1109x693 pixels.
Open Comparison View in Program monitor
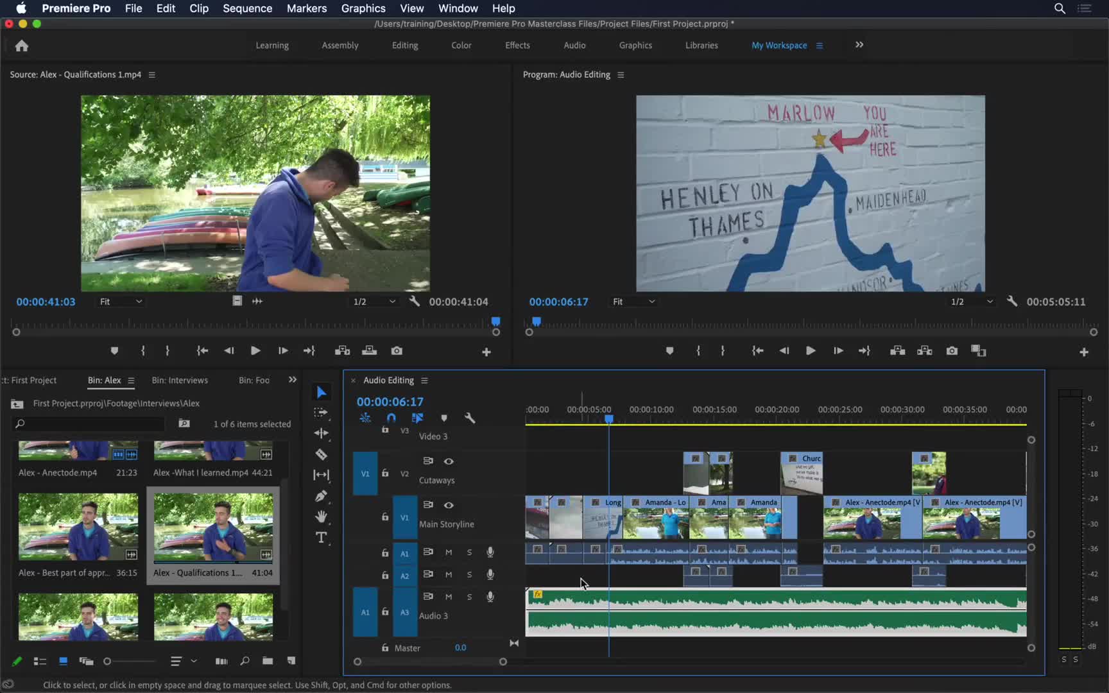(978, 351)
